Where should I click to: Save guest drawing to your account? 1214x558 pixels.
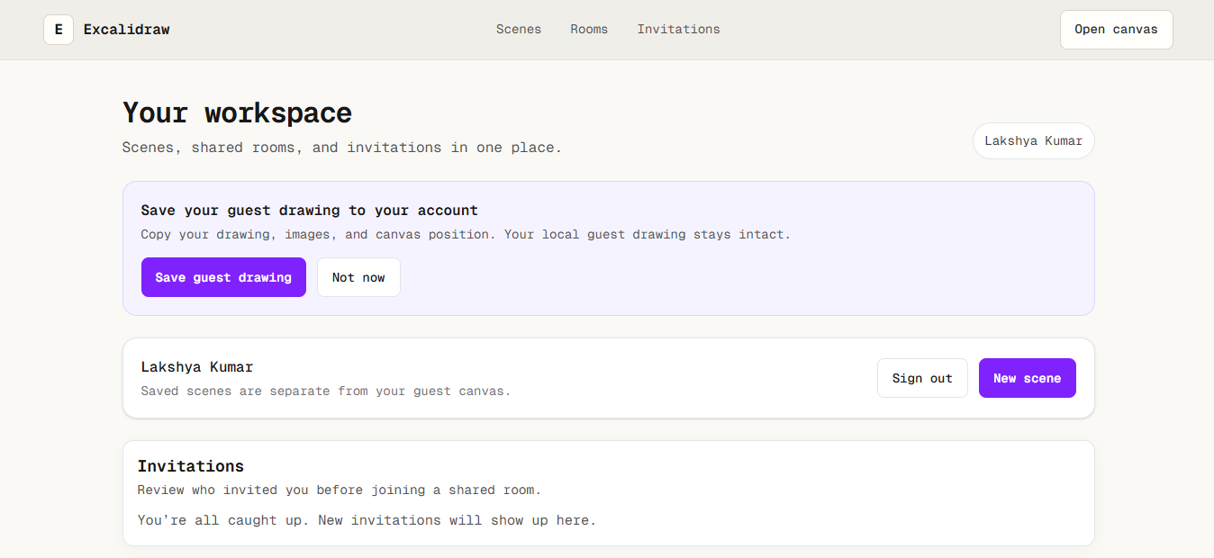coord(223,277)
